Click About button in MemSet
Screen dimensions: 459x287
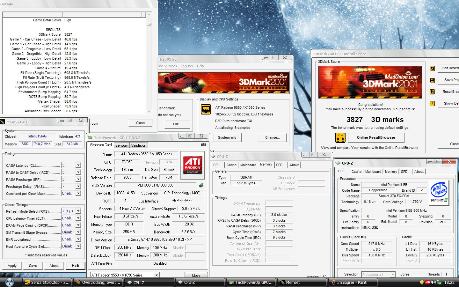[54, 266]
